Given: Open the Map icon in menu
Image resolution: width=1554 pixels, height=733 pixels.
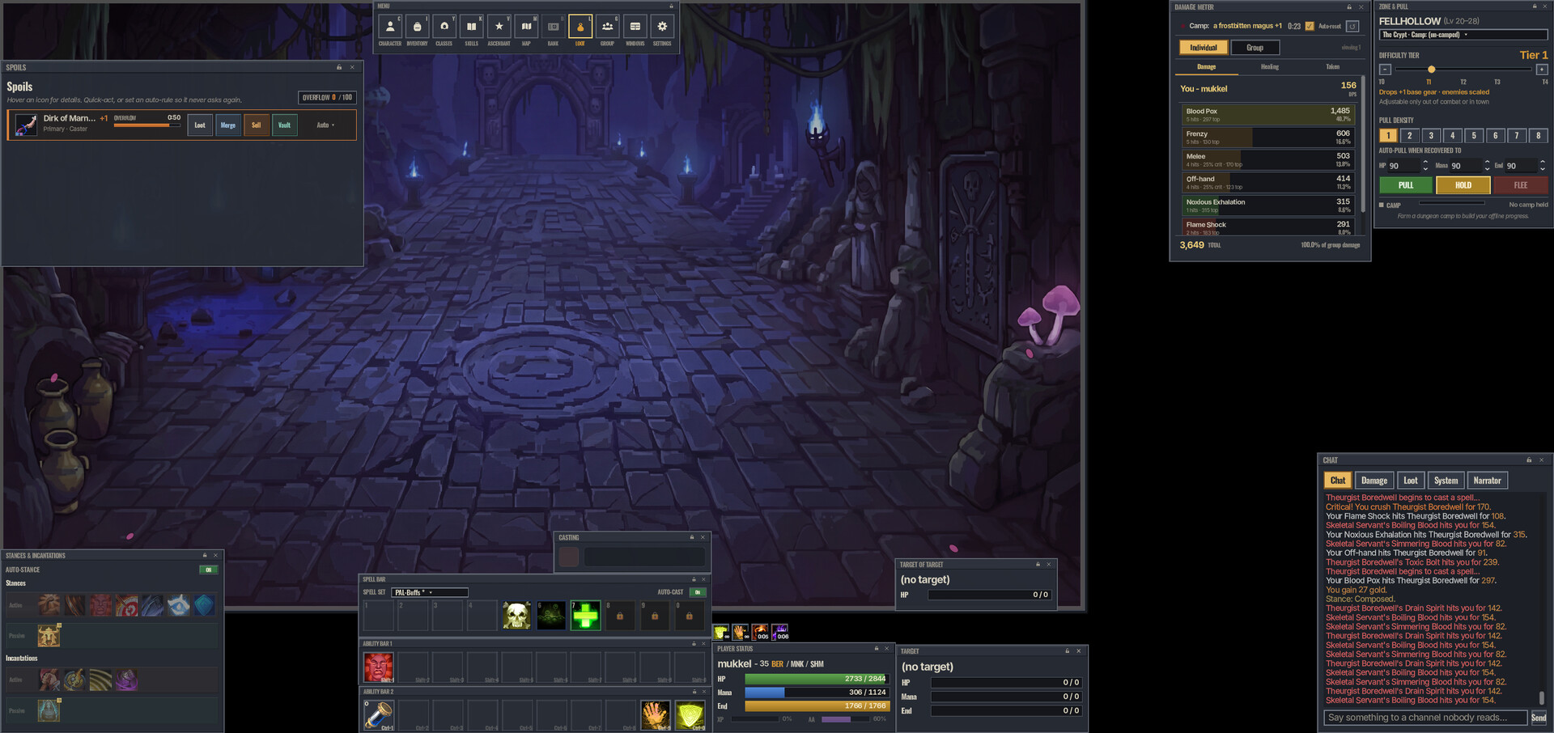Looking at the screenshot, I should click(x=526, y=27).
